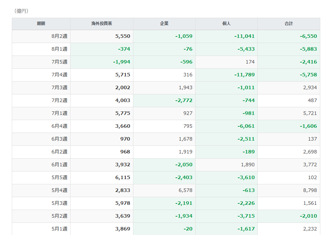Select the 6月1週 period cell
This screenshot has width=322, height=235.
click(x=41, y=165)
